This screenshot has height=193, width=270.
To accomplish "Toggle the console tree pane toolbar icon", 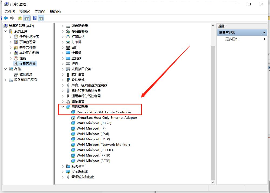I will click(x=27, y=18).
